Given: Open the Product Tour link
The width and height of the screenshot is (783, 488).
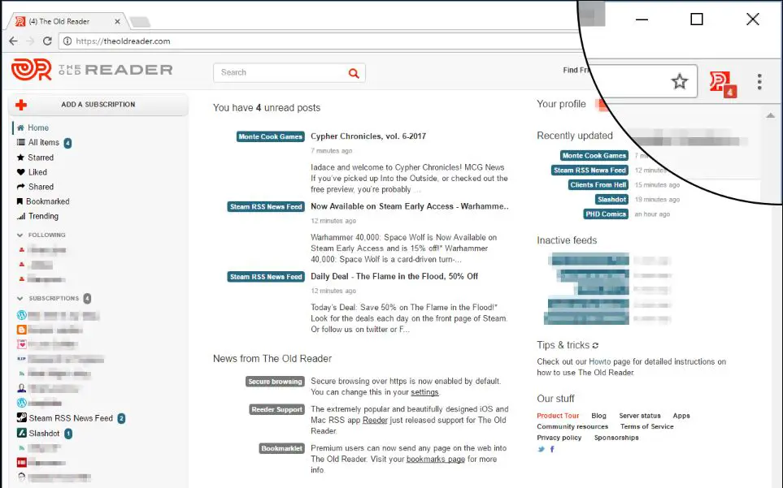Looking at the screenshot, I should click(x=557, y=415).
